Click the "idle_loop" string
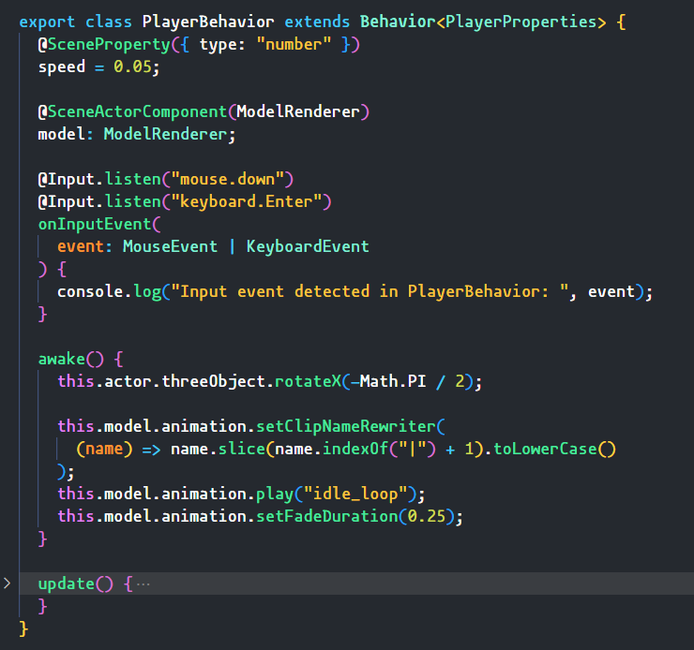Viewport: 694px width, 650px height. point(355,494)
